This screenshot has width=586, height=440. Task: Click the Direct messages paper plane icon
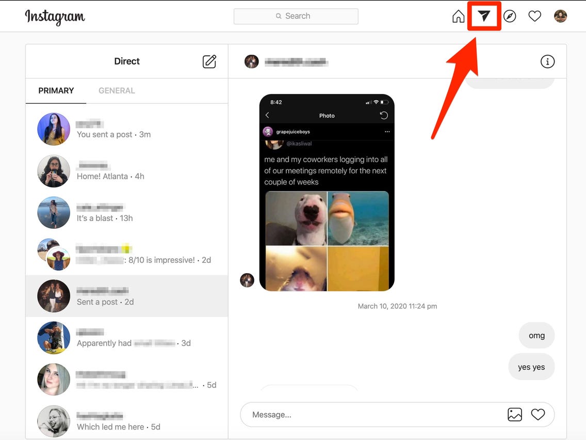point(484,15)
